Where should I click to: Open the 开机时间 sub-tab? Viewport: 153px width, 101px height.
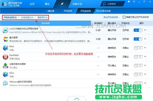(68, 11)
